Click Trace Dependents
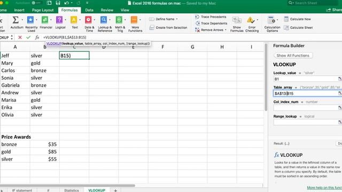Screen dimensions: 342x192 [x=212, y=23]
